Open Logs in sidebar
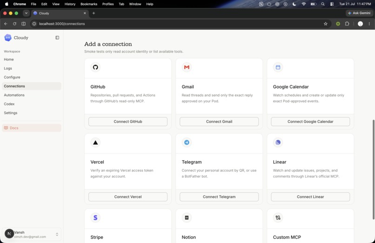 tap(31, 68)
